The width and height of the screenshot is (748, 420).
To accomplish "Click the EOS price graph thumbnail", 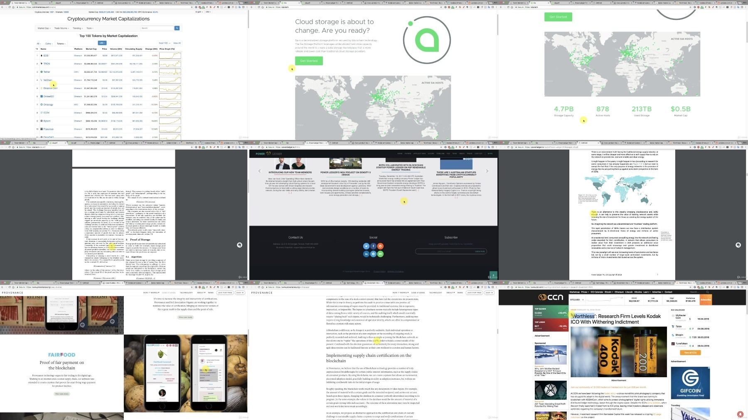I will (170, 56).
